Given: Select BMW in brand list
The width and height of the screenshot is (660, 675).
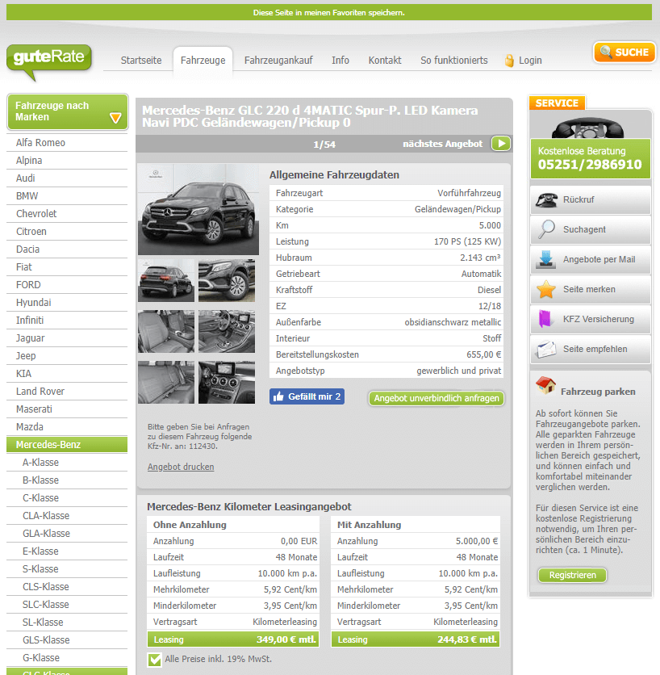Looking at the screenshot, I should tap(67, 196).
